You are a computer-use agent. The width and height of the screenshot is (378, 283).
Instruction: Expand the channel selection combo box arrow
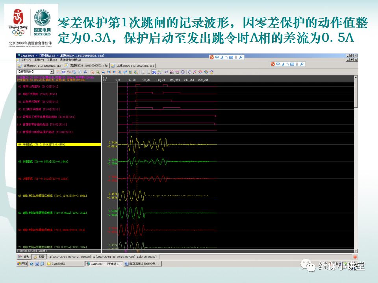[51, 72]
